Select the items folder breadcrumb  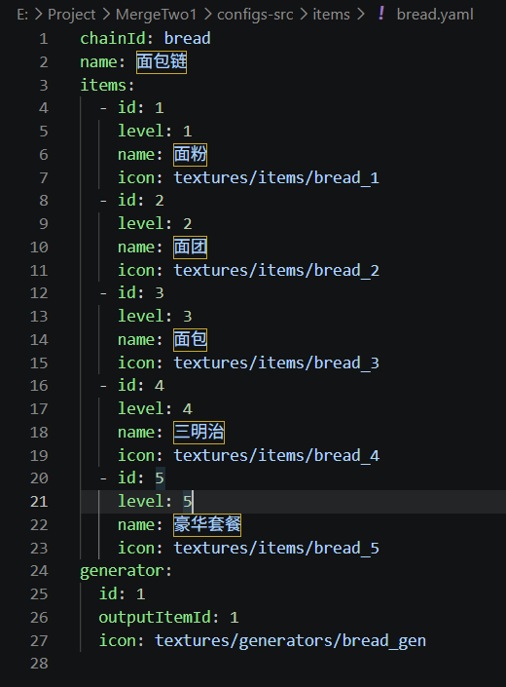(331, 15)
